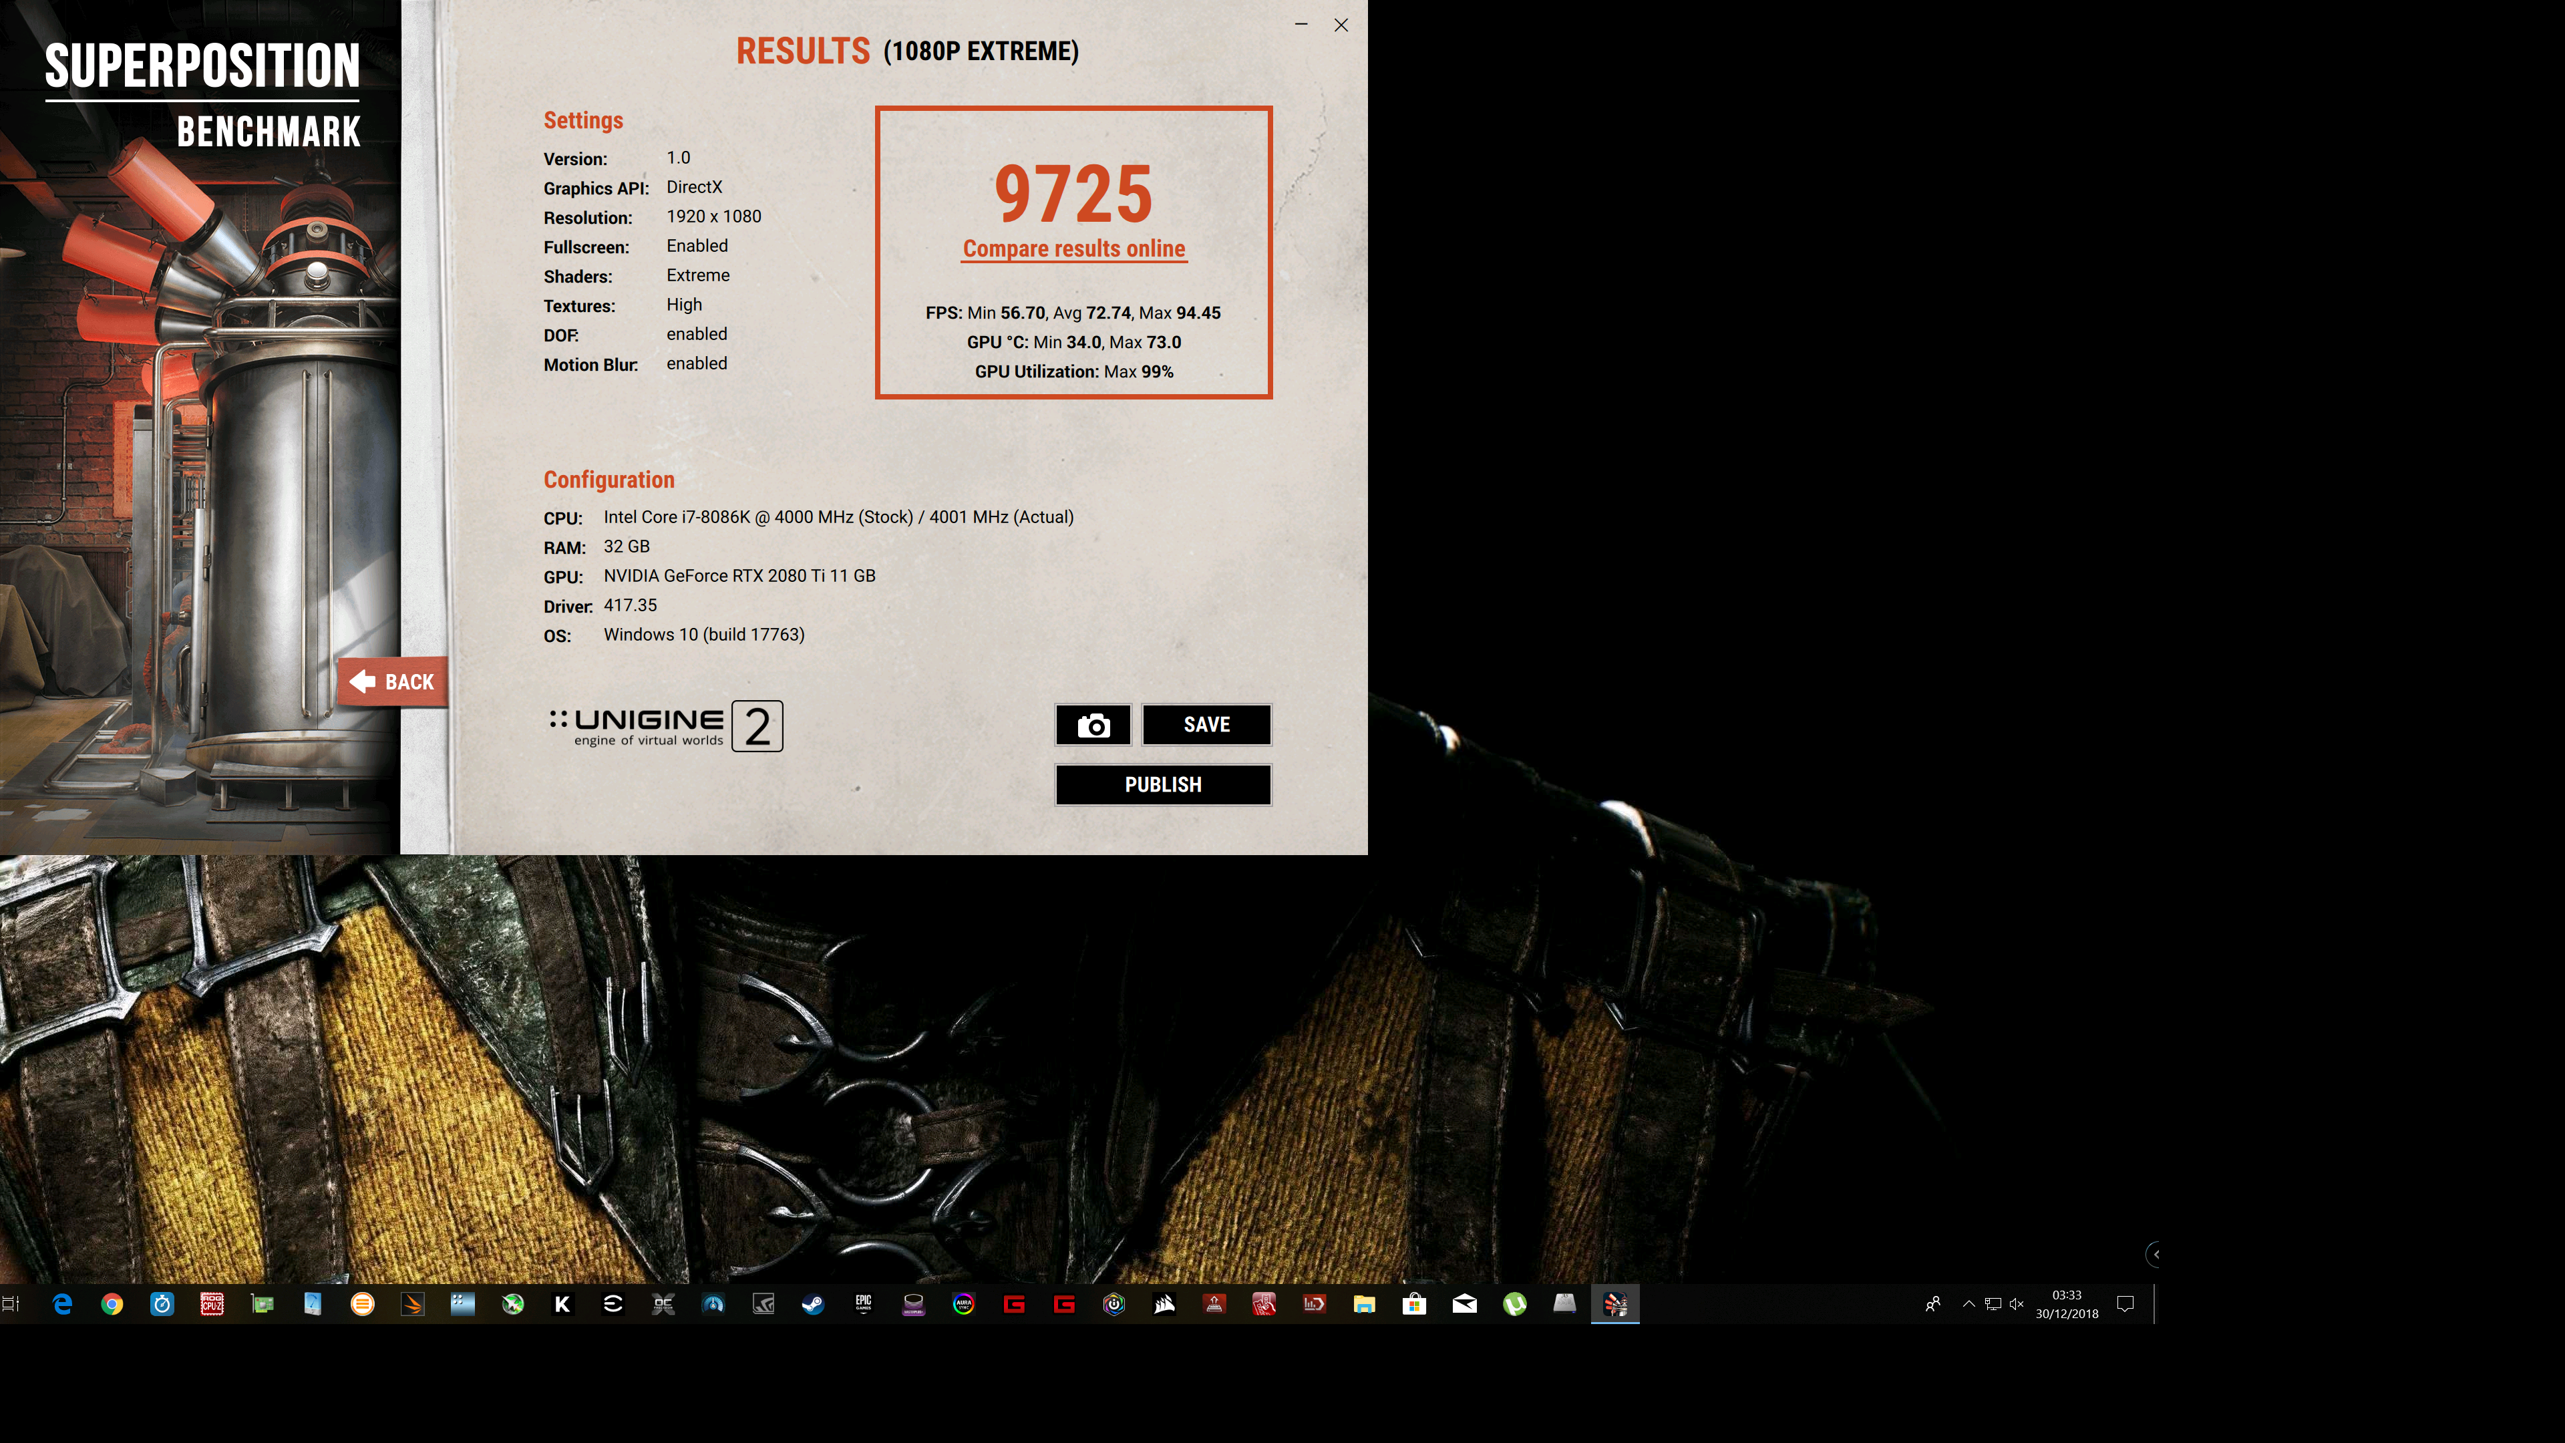This screenshot has width=2565, height=1443.
Task: Launch Microsoft Edge from the taskbar
Action: [x=61, y=1305]
